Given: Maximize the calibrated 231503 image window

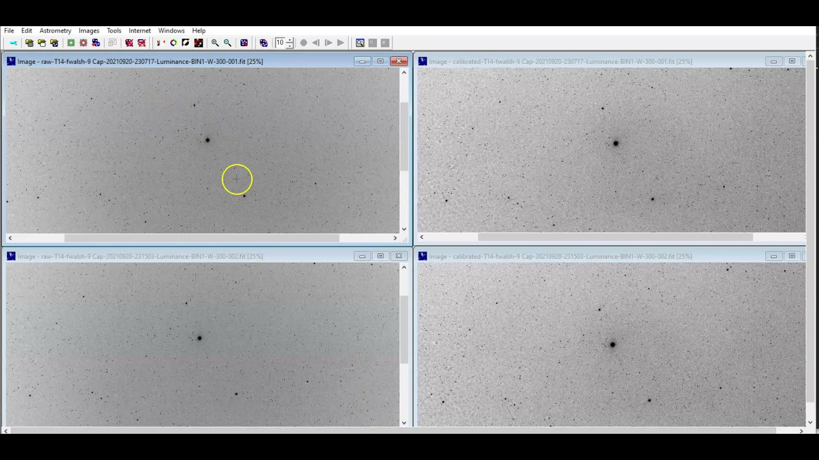Looking at the screenshot, I should coord(792,256).
